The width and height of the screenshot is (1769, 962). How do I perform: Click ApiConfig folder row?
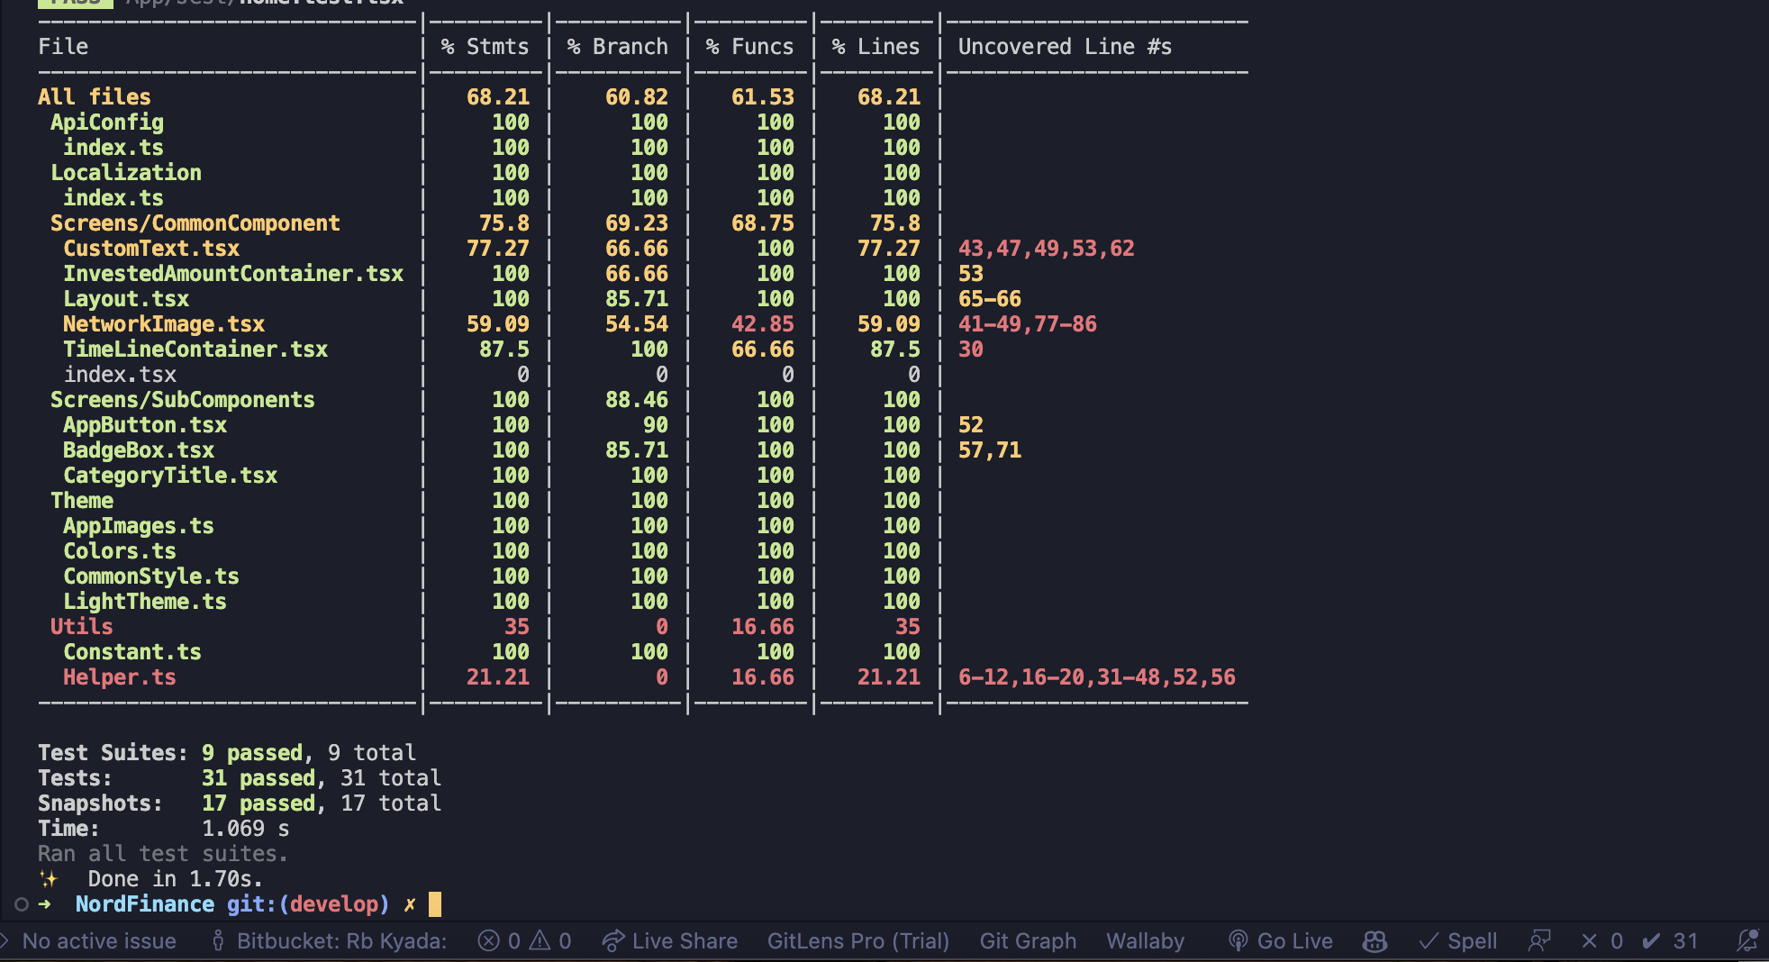(107, 123)
